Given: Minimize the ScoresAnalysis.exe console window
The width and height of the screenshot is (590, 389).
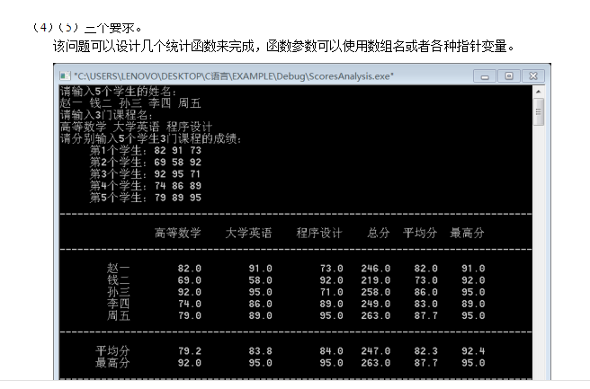Looking at the screenshot, I should 485,76.
